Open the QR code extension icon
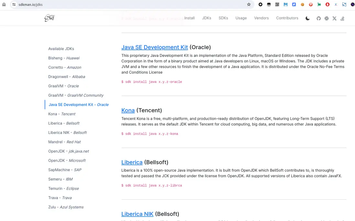The image size is (355, 221). pyautogui.click(x=277, y=5)
